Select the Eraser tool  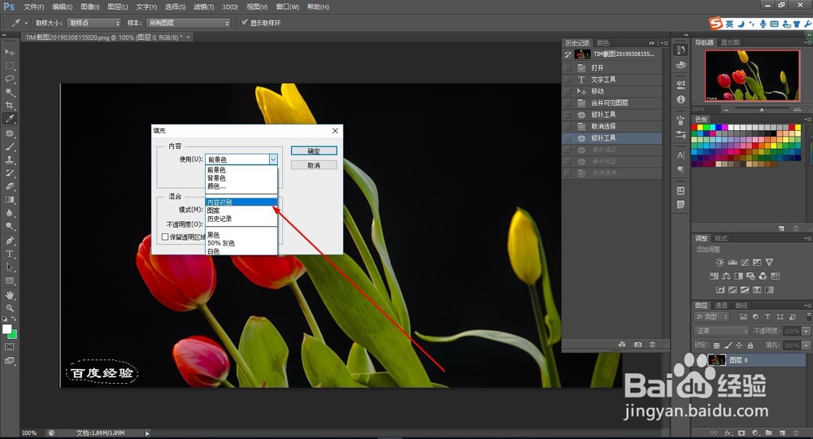(x=9, y=186)
